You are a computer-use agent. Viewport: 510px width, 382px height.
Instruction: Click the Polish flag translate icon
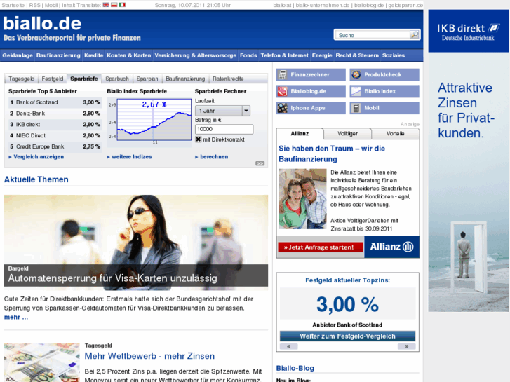point(114,5)
